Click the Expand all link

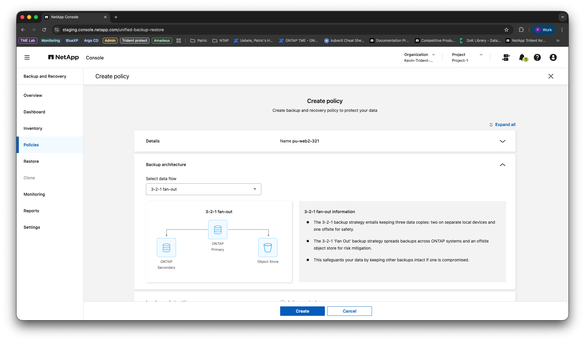pos(502,124)
